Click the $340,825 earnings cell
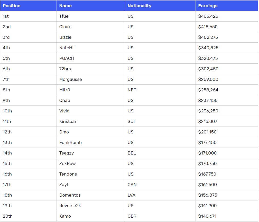The height and width of the screenshot is (222, 259). pyautogui.click(x=208, y=48)
